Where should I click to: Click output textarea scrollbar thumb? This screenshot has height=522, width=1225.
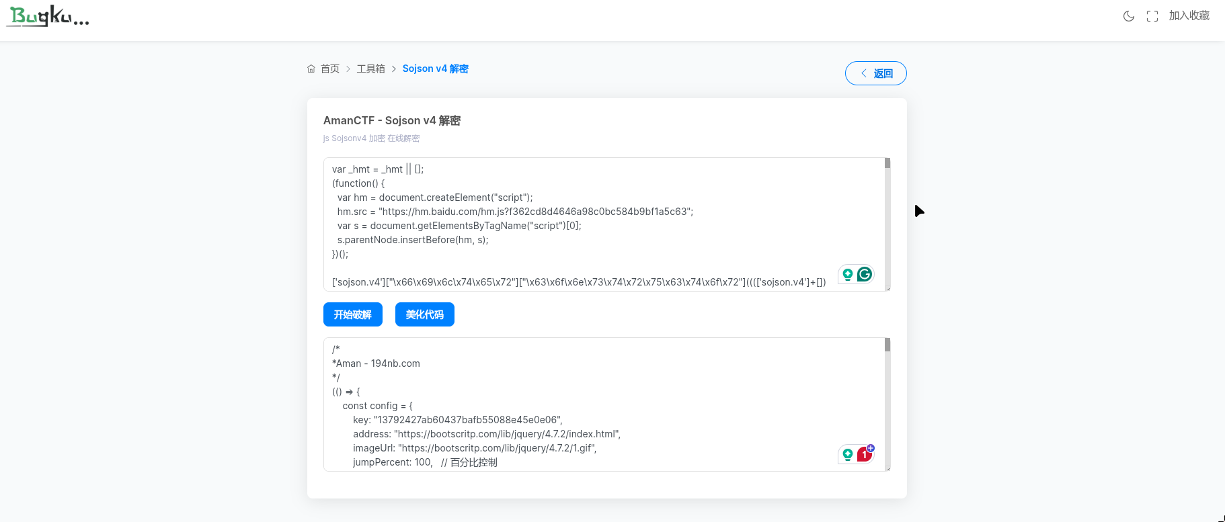click(887, 345)
